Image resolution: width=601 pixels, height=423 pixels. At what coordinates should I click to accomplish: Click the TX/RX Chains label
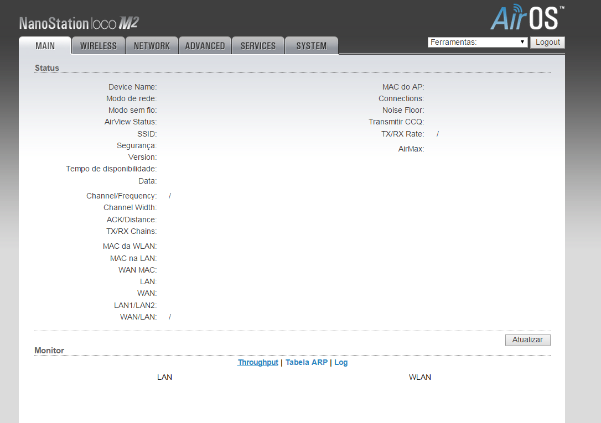click(131, 231)
